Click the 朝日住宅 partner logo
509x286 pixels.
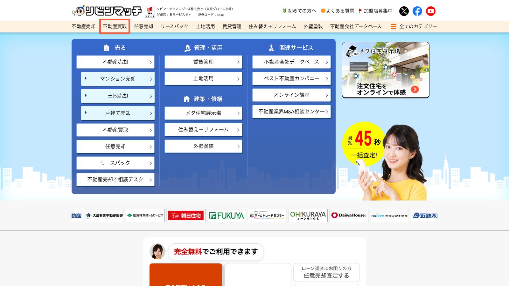(186, 215)
